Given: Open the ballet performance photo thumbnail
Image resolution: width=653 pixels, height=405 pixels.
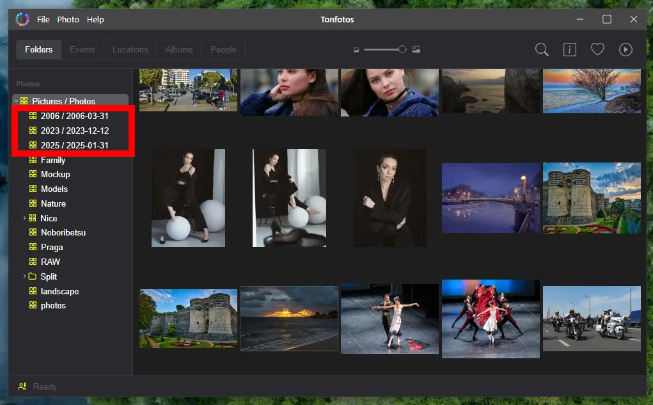Looking at the screenshot, I should click(x=389, y=319).
